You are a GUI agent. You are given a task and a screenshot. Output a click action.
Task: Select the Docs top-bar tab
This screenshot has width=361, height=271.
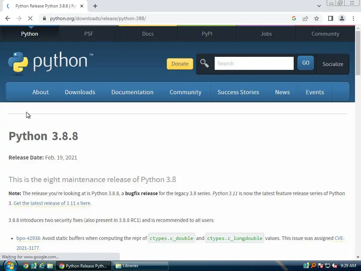click(x=148, y=34)
